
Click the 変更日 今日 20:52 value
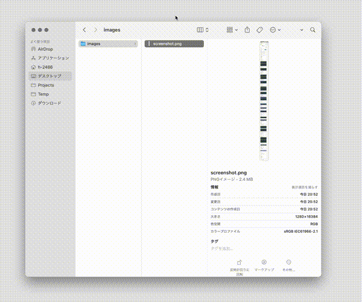point(309,202)
